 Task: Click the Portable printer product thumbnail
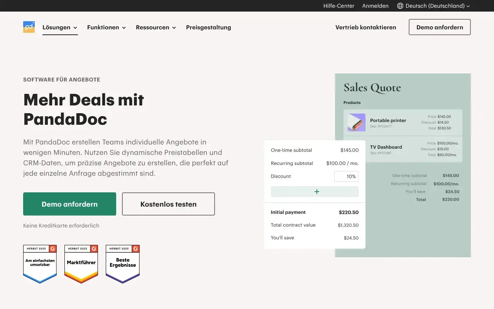[356, 122]
